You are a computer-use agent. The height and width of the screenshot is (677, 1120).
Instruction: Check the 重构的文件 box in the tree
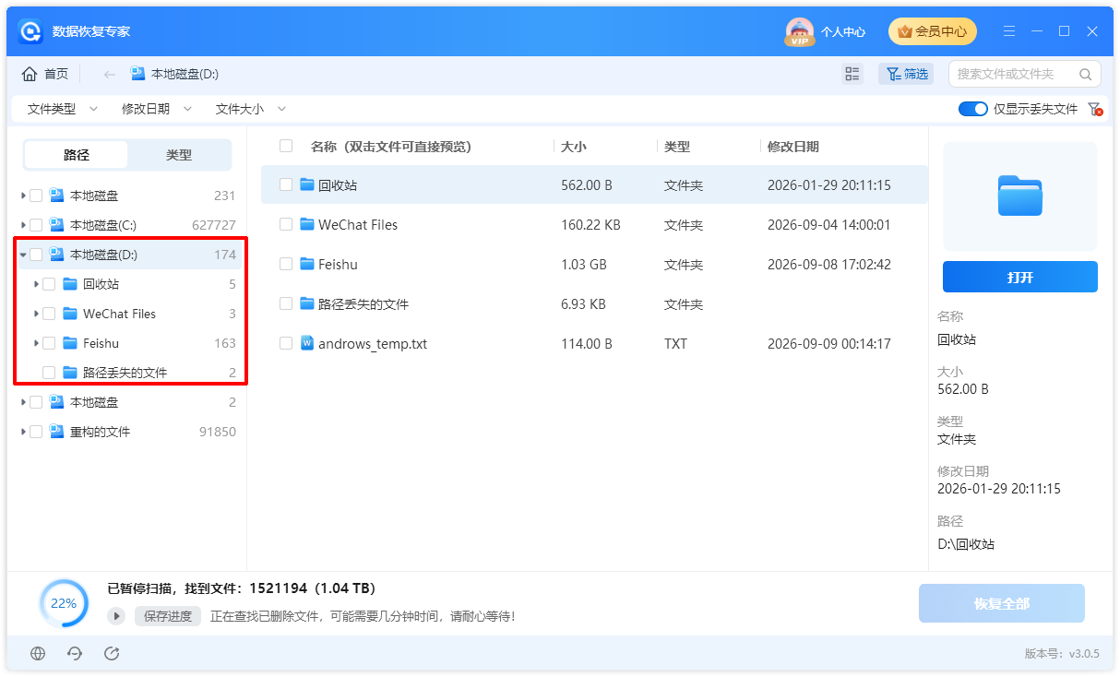pos(36,432)
